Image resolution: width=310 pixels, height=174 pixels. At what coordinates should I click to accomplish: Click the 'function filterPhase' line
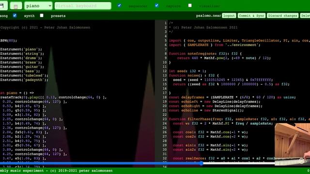[x=239, y=119]
